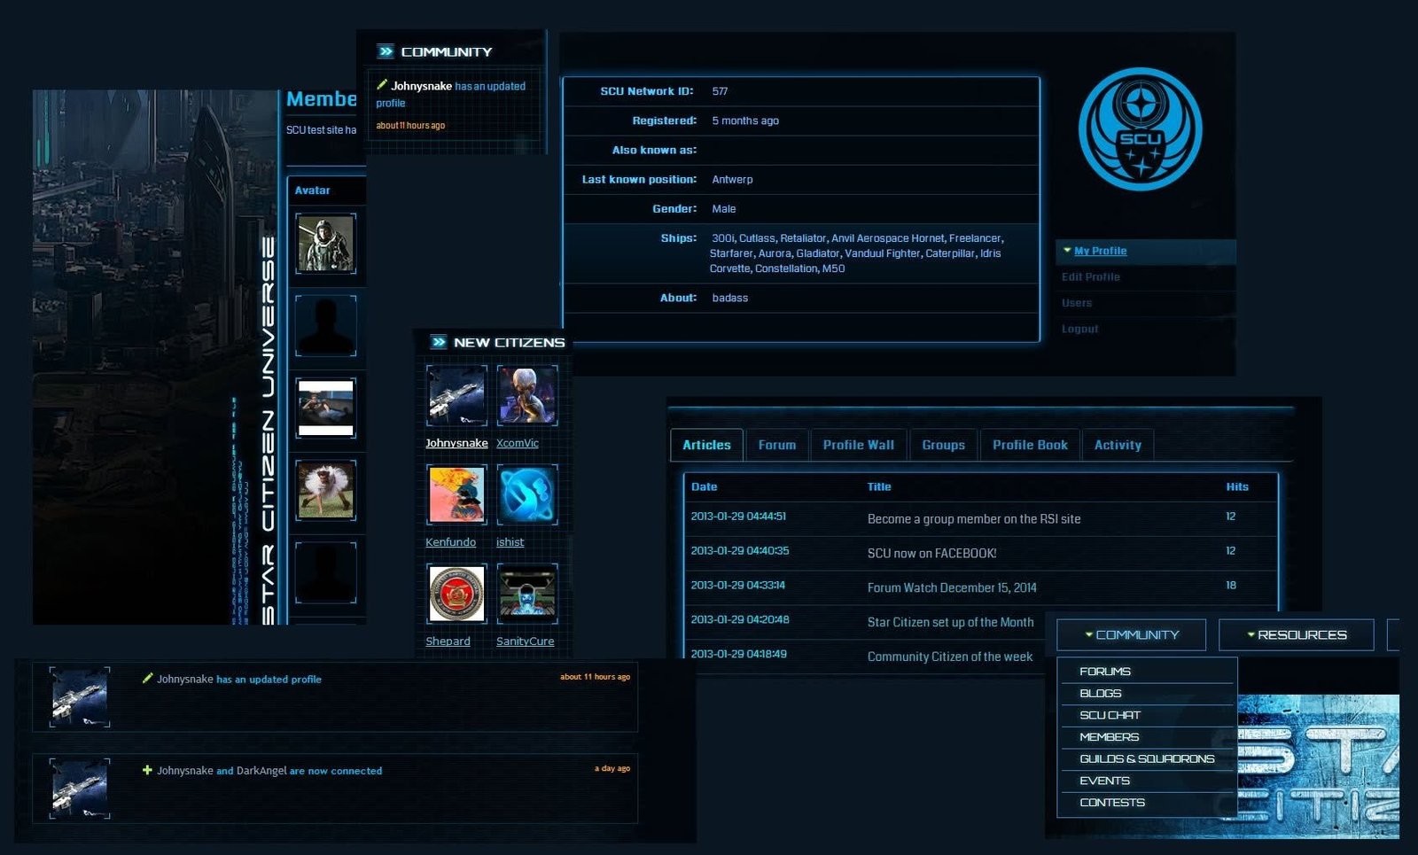The width and height of the screenshot is (1418, 855).
Task: Switch to the Groups tab
Action: [943, 445]
